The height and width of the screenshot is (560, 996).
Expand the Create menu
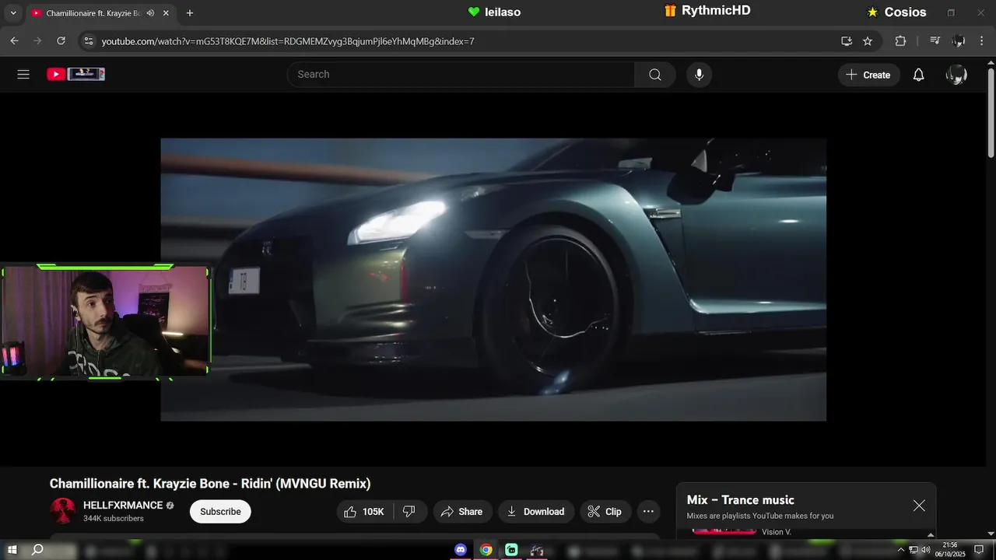point(868,75)
